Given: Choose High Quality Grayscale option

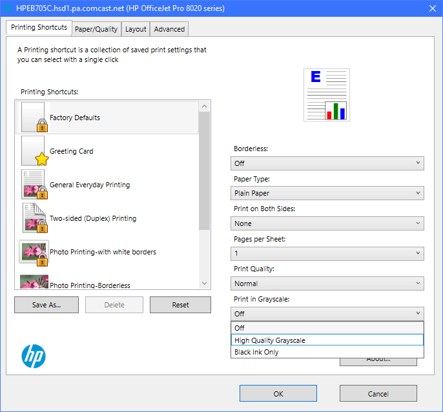Looking at the screenshot, I should [327, 340].
